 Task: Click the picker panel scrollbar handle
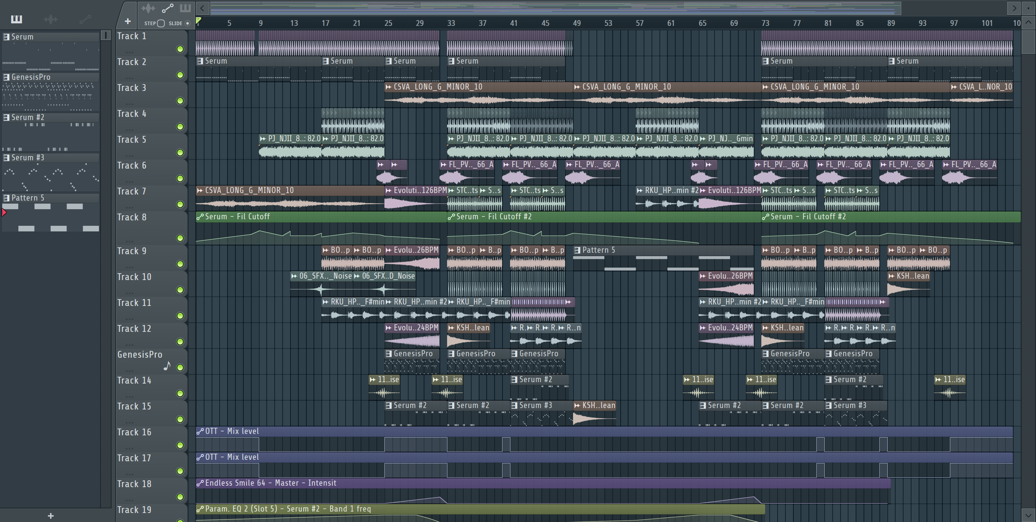(106, 35)
